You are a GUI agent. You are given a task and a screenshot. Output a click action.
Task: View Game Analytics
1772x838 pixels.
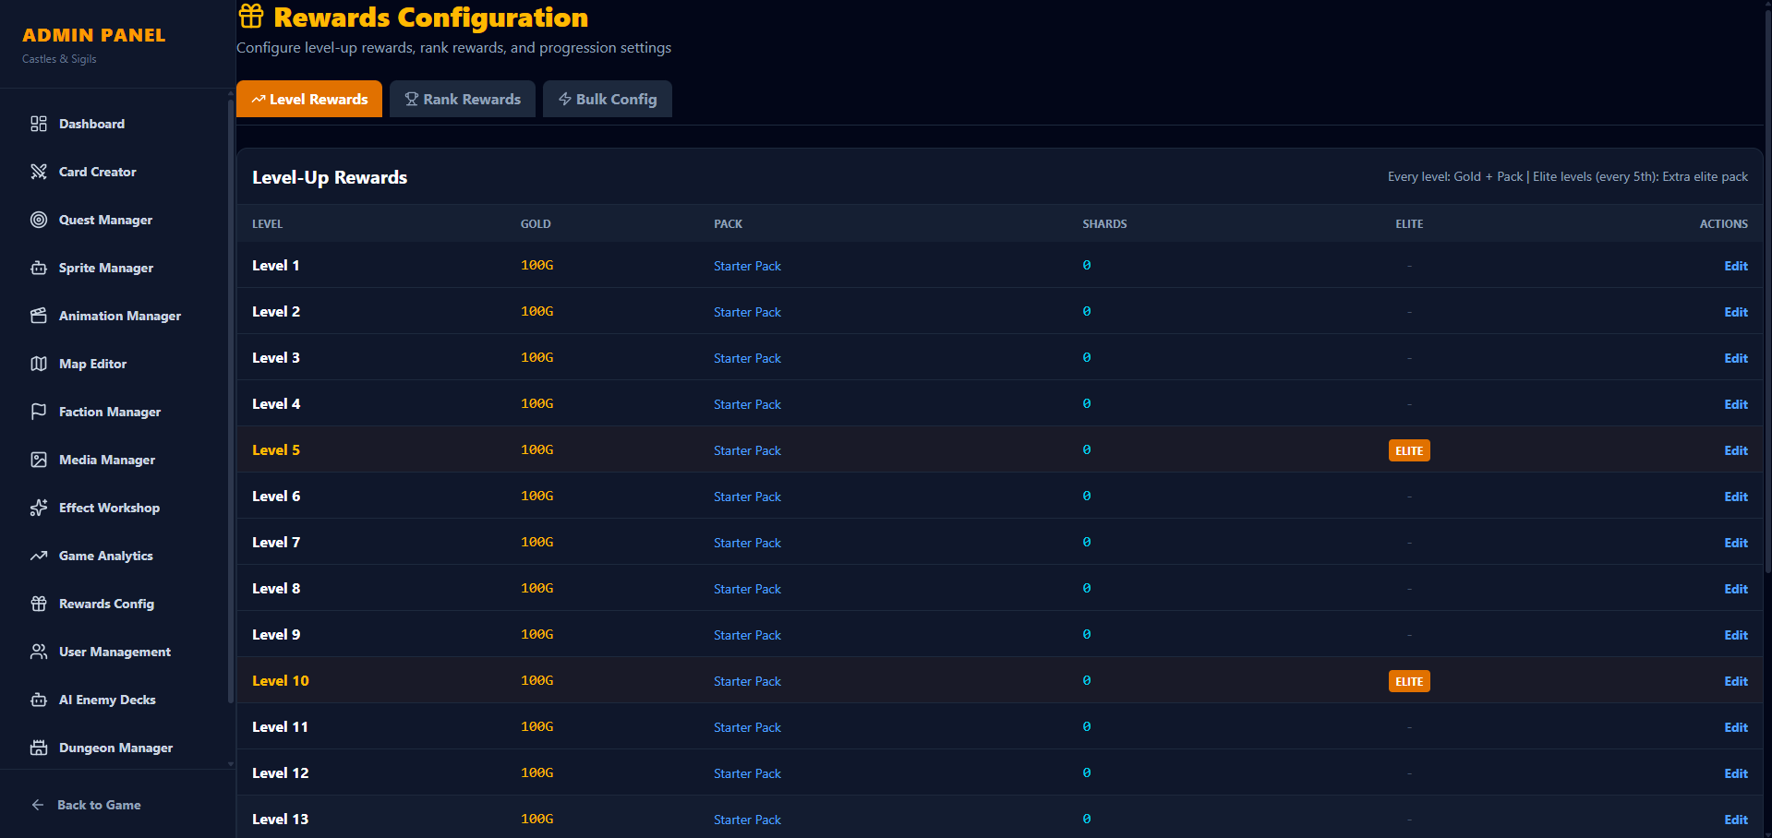[115, 556]
